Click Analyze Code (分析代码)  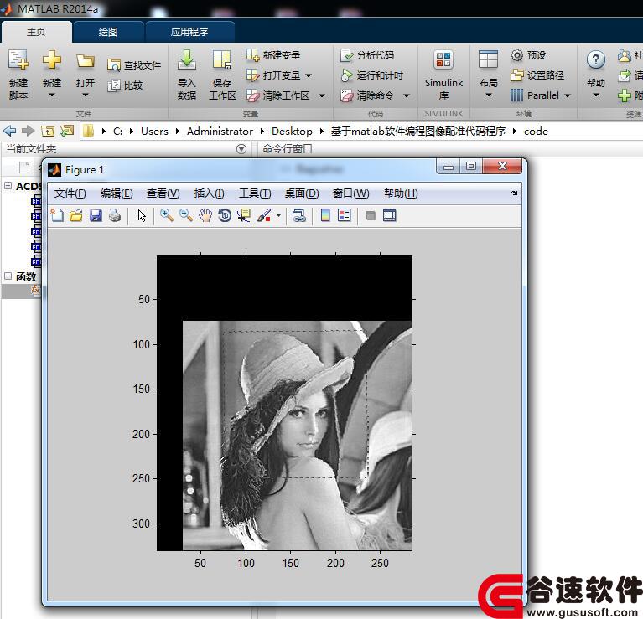367,55
